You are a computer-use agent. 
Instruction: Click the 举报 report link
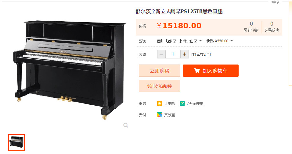275,2
